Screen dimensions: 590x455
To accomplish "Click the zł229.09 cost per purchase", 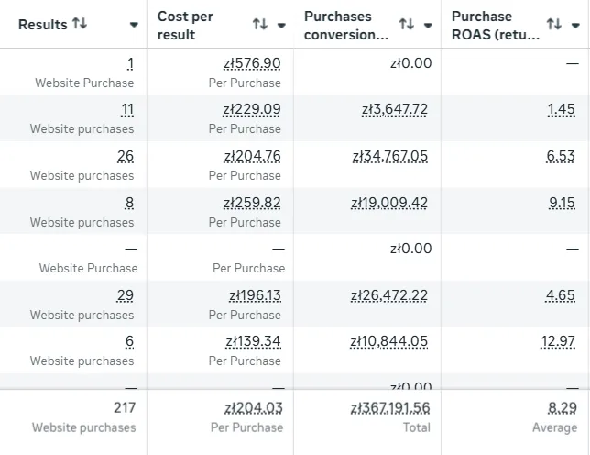I will pos(252,109).
